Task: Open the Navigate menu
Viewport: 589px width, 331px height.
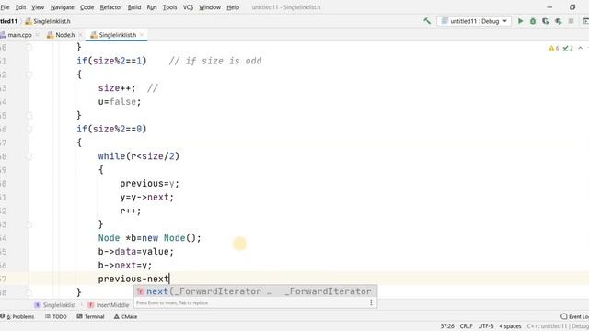Action: tap(63, 7)
